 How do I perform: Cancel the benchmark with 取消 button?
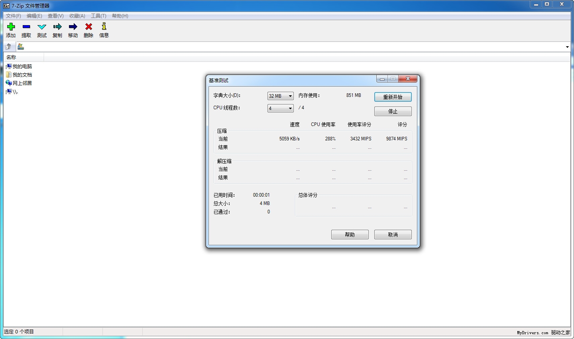(393, 235)
